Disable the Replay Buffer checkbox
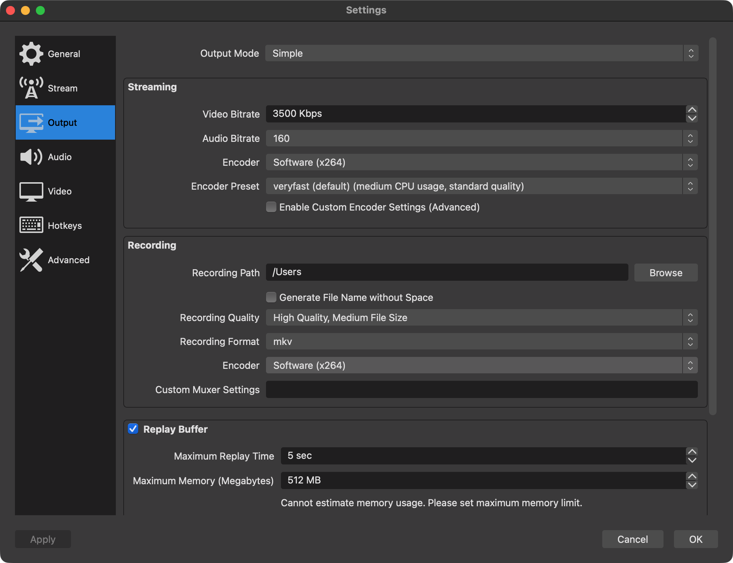Image resolution: width=733 pixels, height=563 pixels. (133, 429)
